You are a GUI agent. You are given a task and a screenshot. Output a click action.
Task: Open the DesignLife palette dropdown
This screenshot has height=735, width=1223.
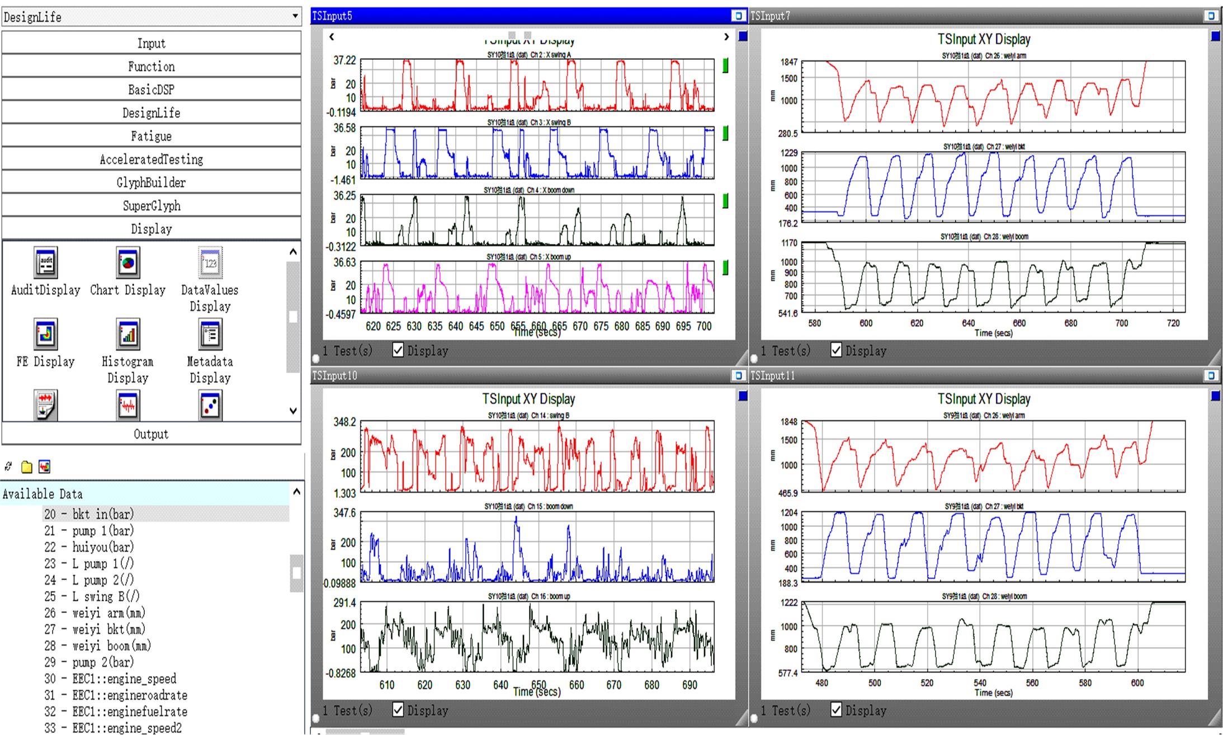[x=295, y=16]
